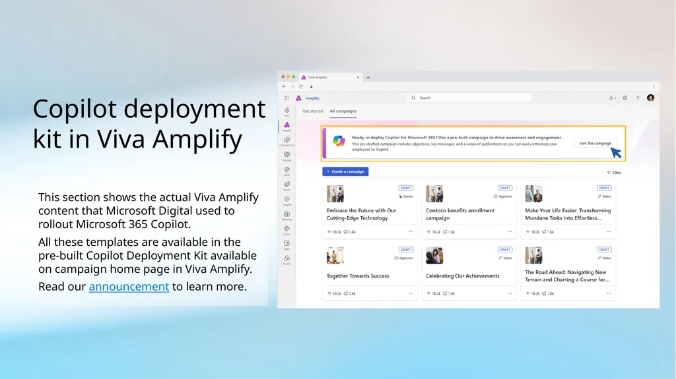Select the Viva Amplify browser tab
The image size is (676, 379).
pyautogui.click(x=330, y=78)
